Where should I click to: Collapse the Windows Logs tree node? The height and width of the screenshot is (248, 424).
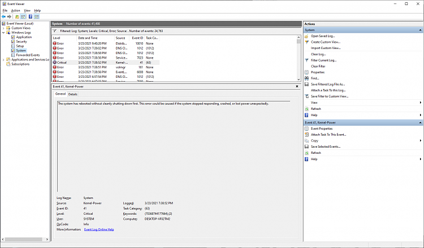point(3,33)
